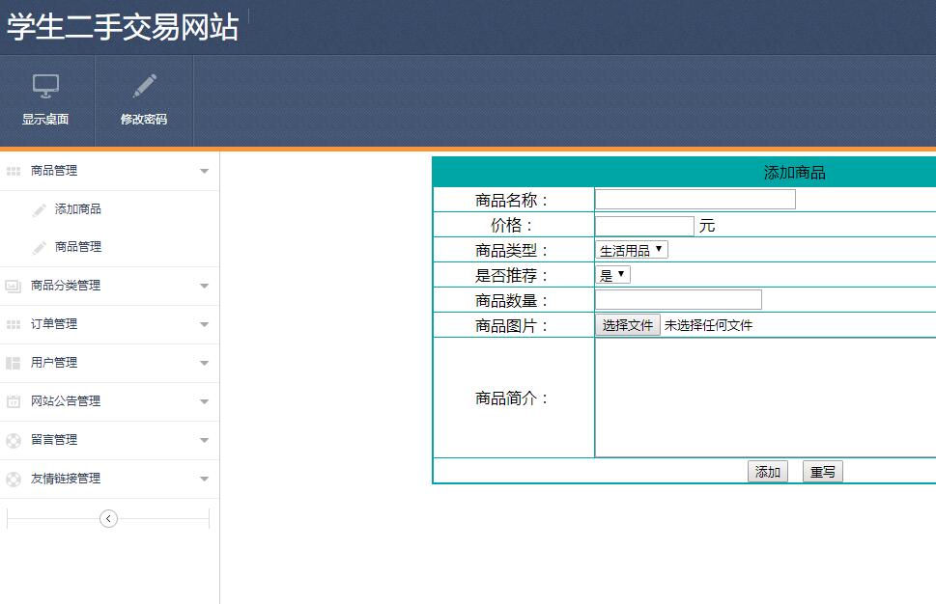Click the 是否推荐： label
The height and width of the screenshot is (604, 936).
point(512,276)
